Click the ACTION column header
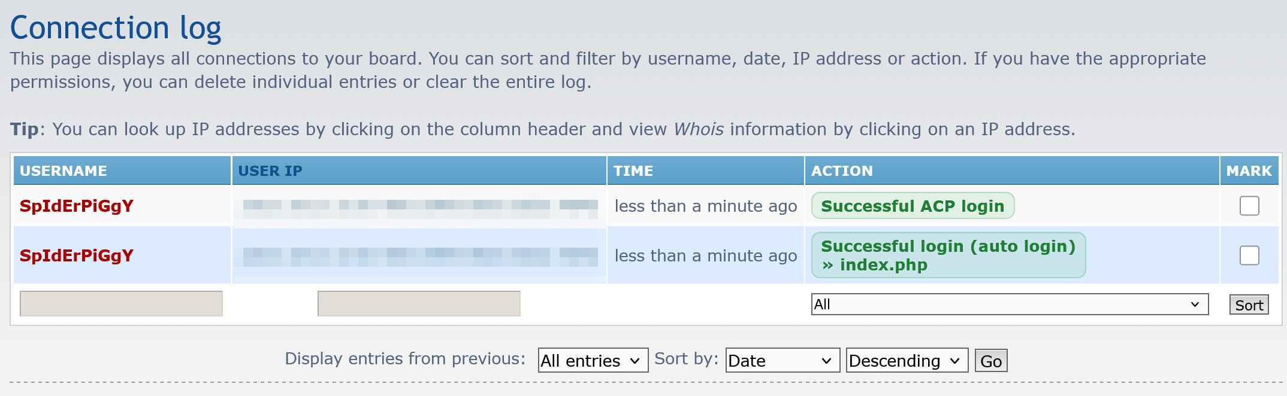This screenshot has width=1287, height=396. tap(842, 171)
